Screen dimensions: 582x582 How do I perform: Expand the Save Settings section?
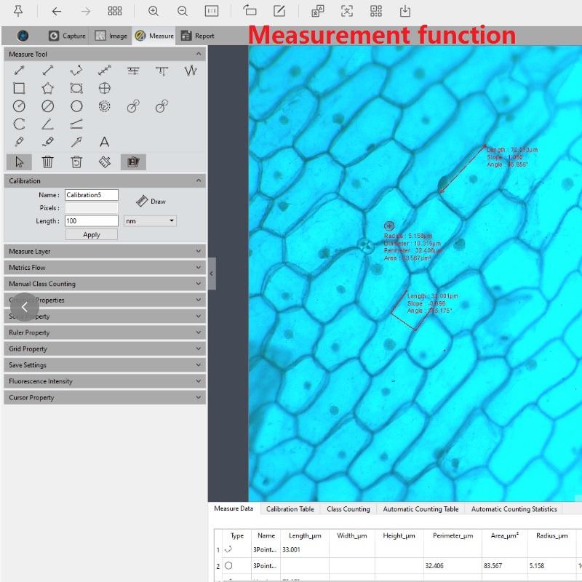point(105,365)
